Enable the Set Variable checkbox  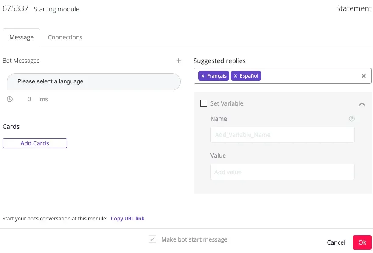pos(203,103)
